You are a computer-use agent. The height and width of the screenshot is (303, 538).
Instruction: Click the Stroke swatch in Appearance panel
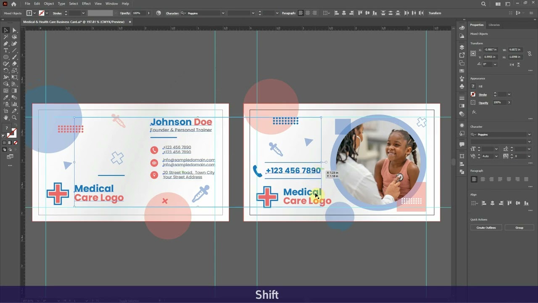tap(473, 94)
